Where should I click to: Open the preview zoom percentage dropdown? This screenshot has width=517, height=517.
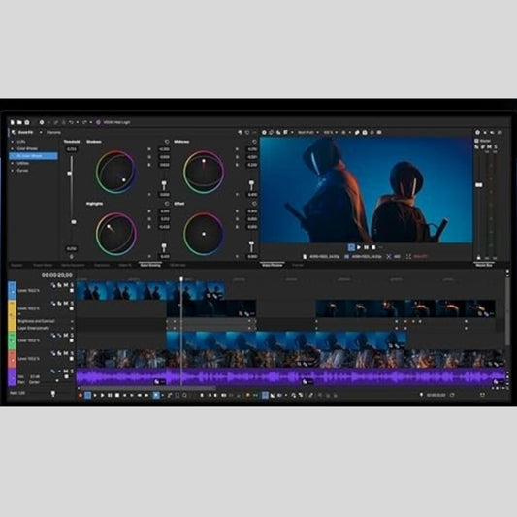coord(336,133)
